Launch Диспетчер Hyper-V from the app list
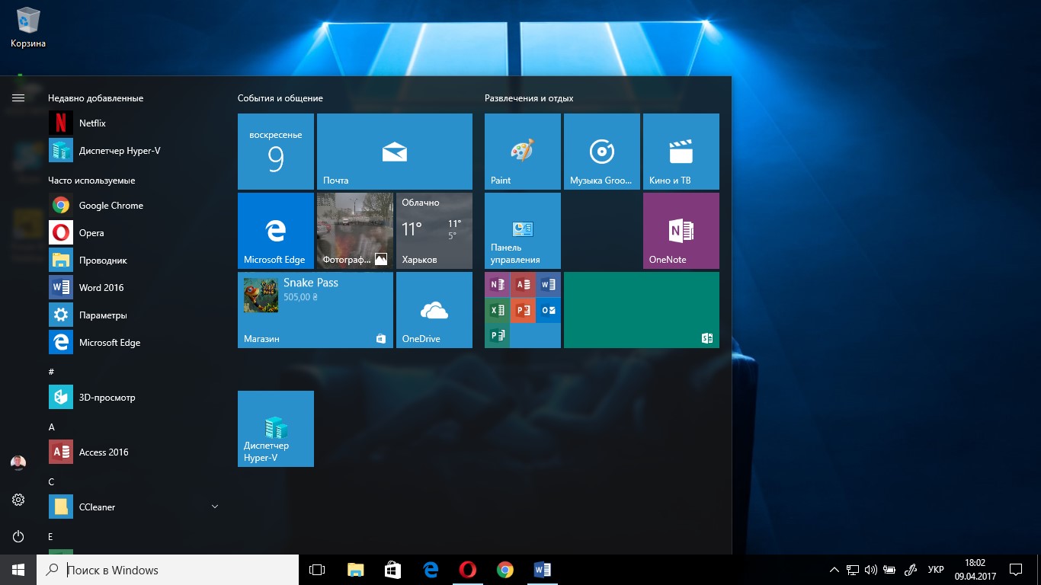 coord(134,150)
